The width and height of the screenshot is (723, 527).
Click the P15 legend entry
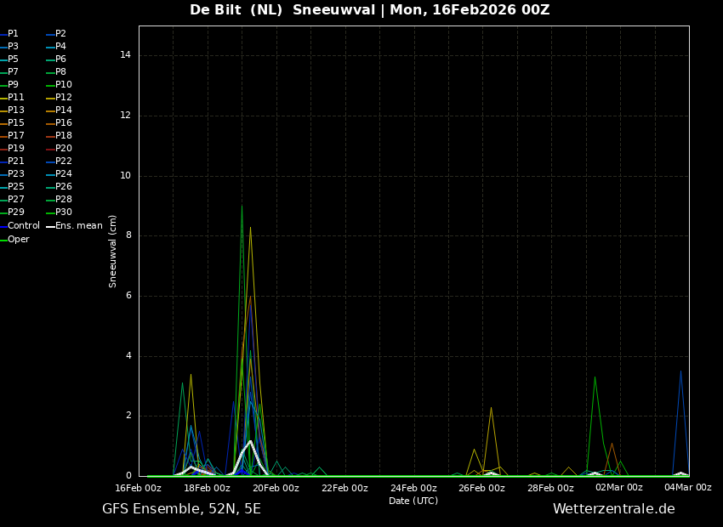[15, 123]
